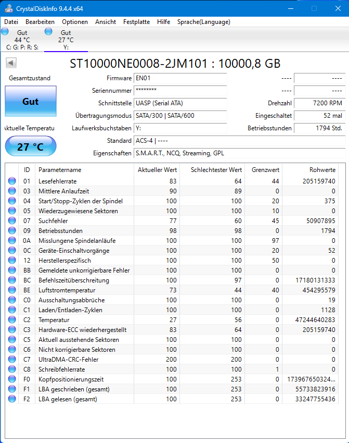This screenshot has height=443, width=349.
Task: Select raw value 1128 for Laden/Entladen-Zyklen
Action: [328, 310]
